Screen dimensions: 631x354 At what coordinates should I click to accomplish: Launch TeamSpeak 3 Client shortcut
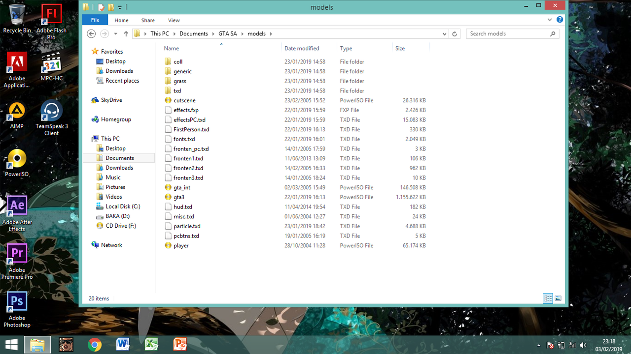point(51,118)
